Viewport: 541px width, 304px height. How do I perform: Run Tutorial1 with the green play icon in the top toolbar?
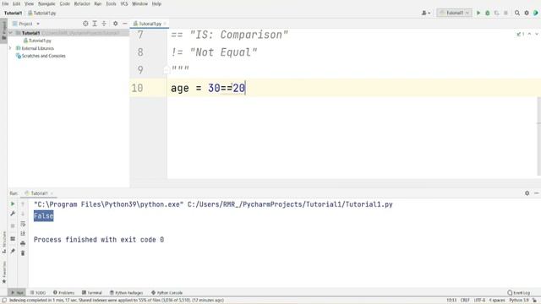pos(478,13)
